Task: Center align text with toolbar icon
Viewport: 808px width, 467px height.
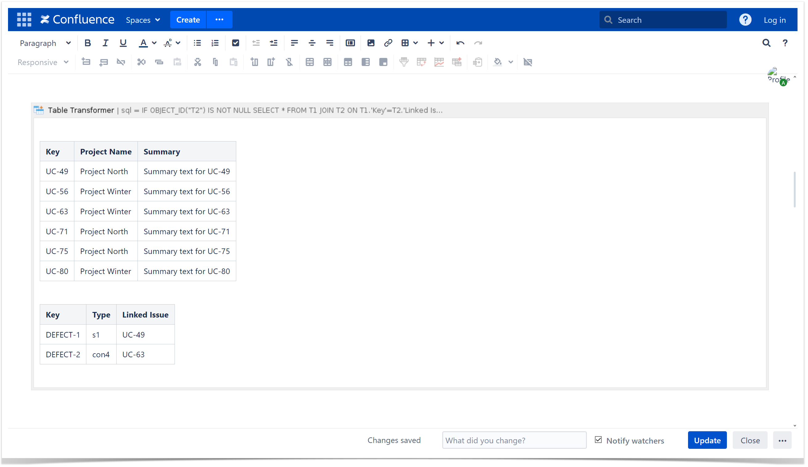Action: (312, 43)
